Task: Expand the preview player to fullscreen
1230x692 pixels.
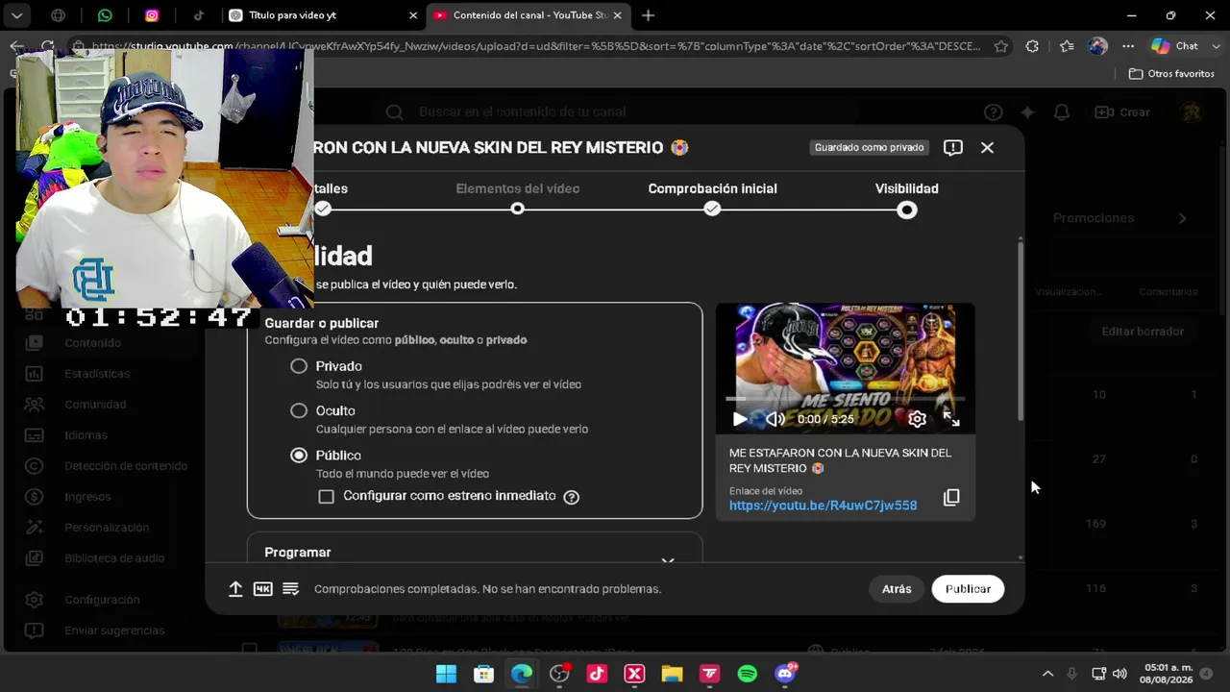Action: pyautogui.click(x=951, y=419)
